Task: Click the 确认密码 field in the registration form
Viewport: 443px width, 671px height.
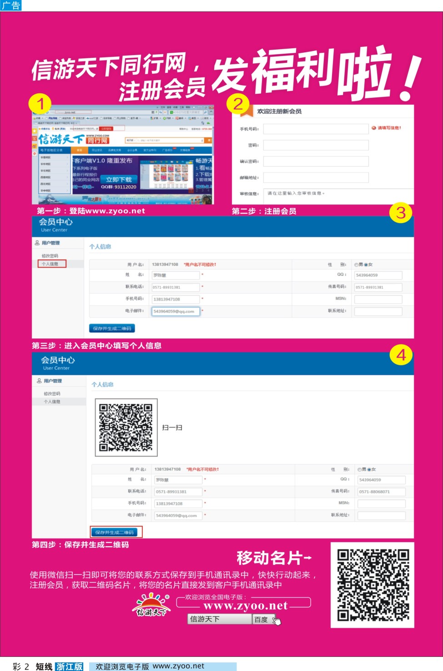Action: point(316,161)
